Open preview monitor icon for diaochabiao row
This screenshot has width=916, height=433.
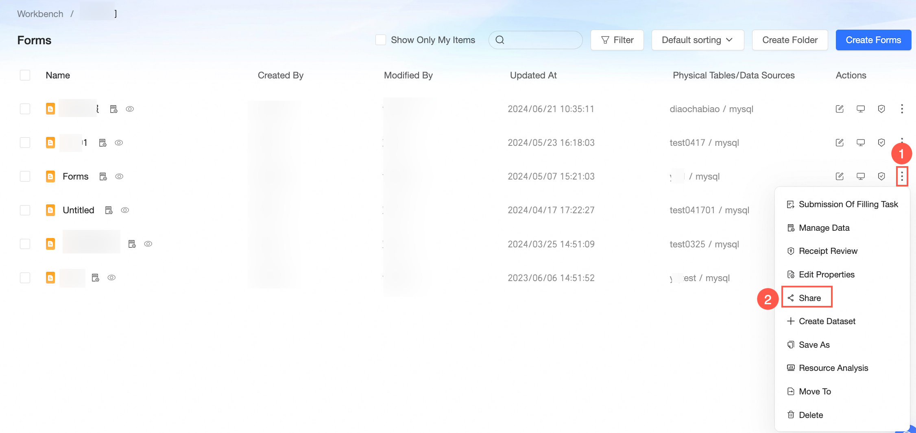(x=861, y=109)
